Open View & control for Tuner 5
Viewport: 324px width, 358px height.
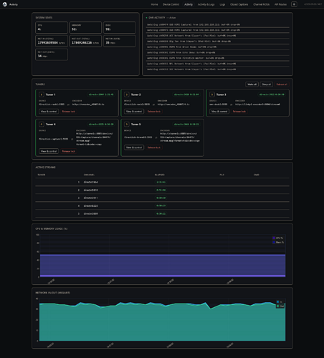click(134, 147)
